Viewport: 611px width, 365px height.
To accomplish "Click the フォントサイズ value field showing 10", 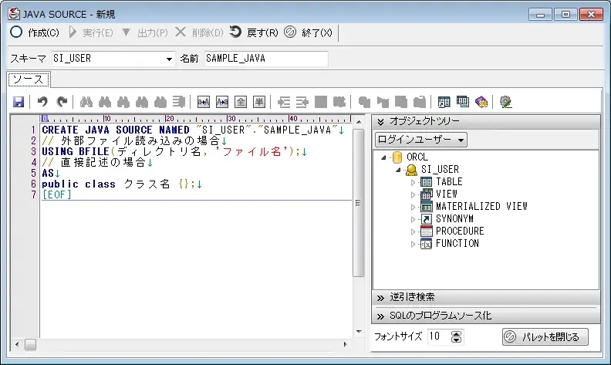I will click(x=439, y=336).
